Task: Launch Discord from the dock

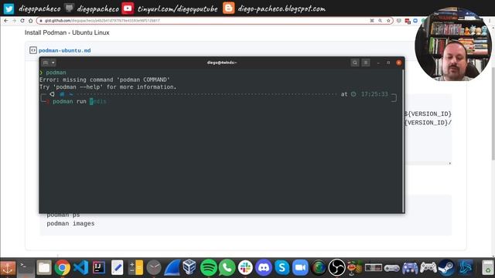Action: (x=263, y=267)
